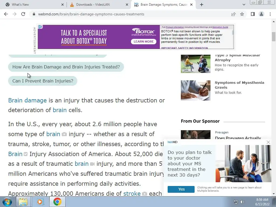Jump to How Are Brain Injuries Treated

(66, 67)
